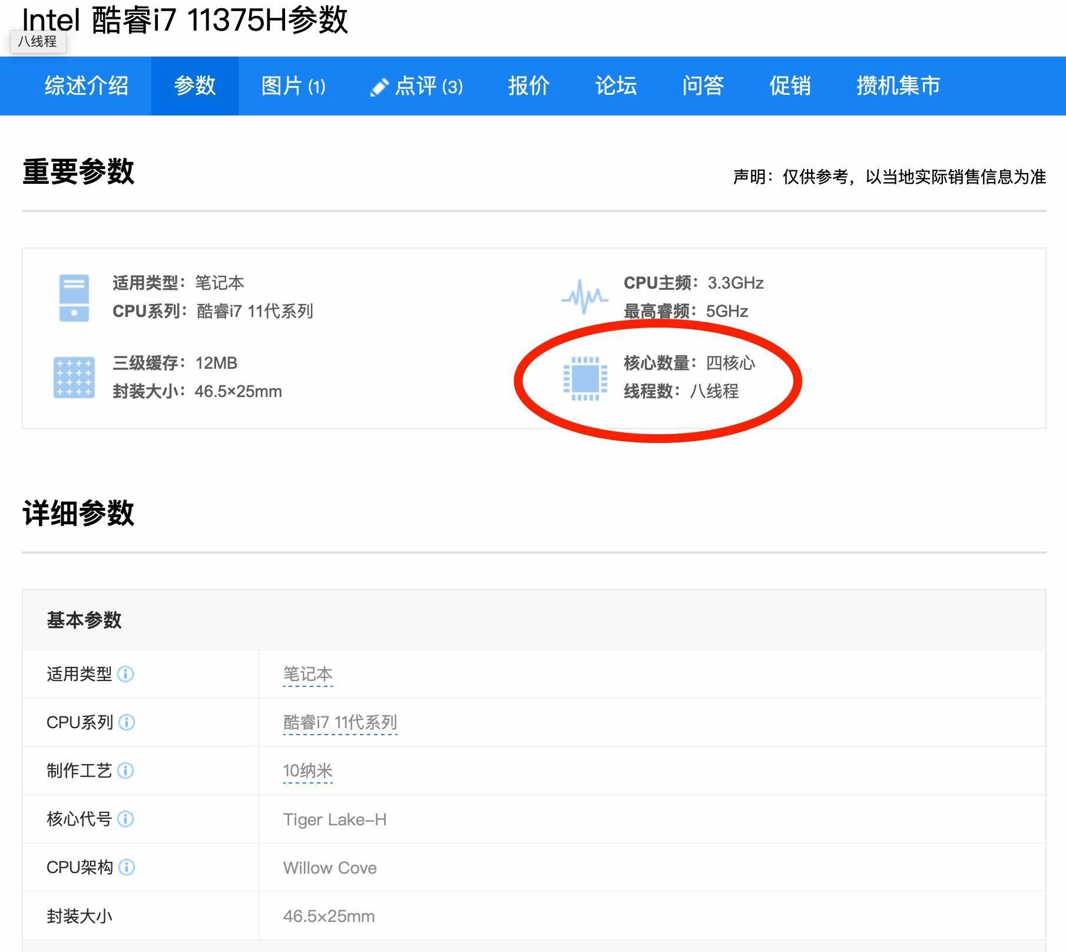Image resolution: width=1066 pixels, height=952 pixels.
Task: Click info icon next to CPU系列 row
Action: click(127, 722)
